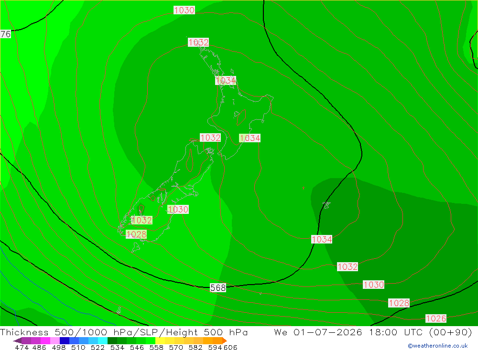Select the 1030 label east of South Island
This screenshot has width=478, height=350.
coord(178,209)
